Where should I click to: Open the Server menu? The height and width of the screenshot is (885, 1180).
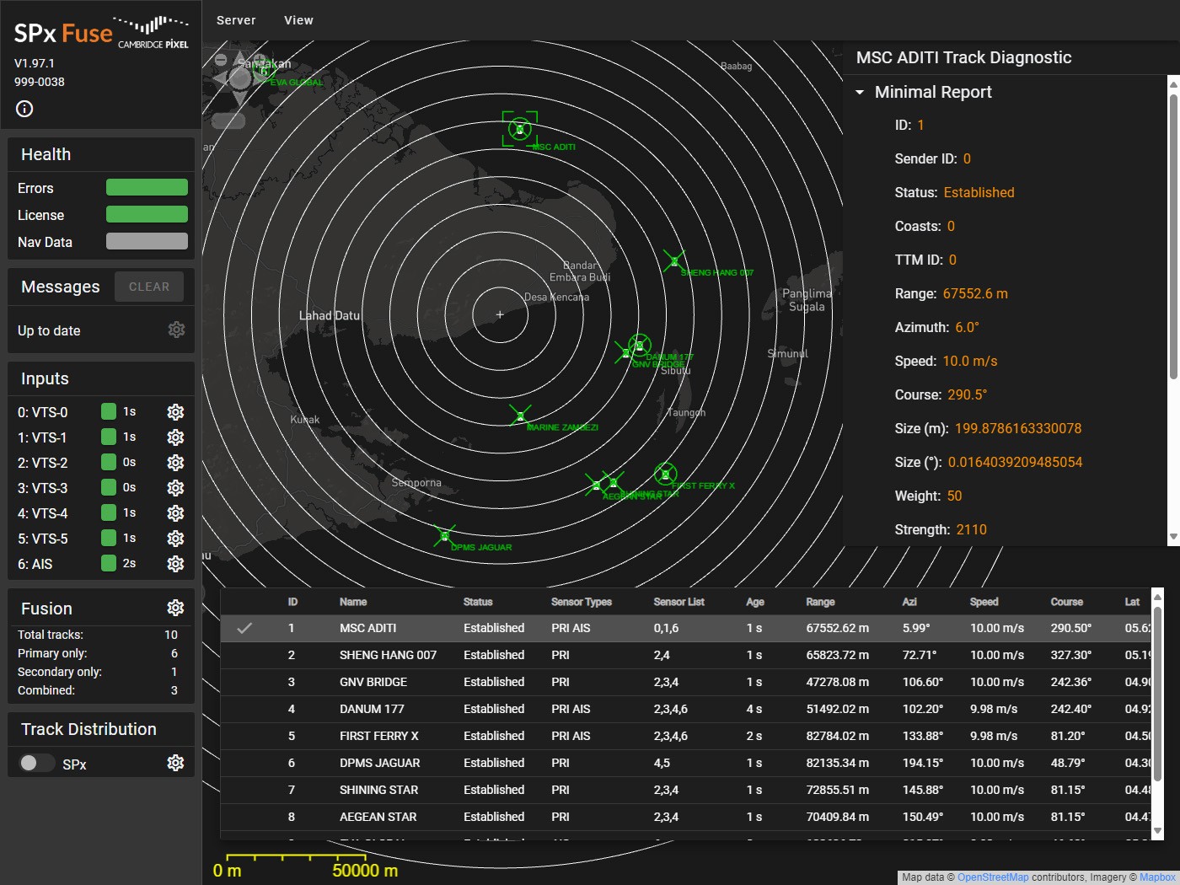[x=236, y=20]
